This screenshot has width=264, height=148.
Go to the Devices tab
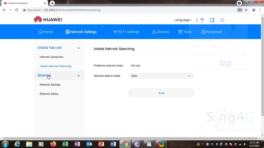click(161, 32)
